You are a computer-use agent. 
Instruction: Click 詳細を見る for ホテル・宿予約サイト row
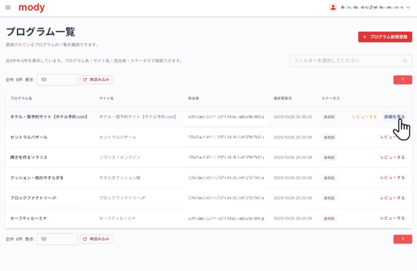pos(394,117)
